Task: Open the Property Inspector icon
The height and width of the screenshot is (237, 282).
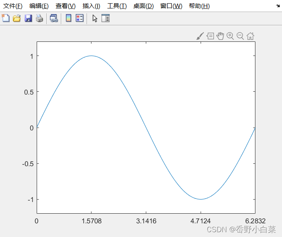Action: coord(106,18)
